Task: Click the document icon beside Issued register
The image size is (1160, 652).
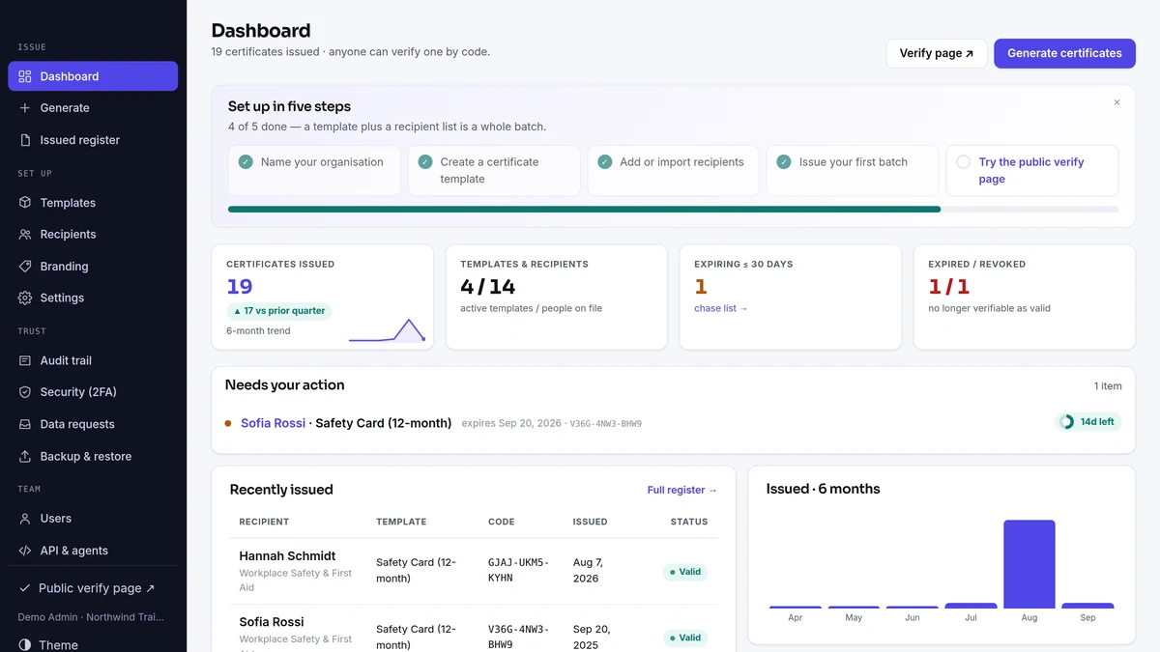Action: point(25,140)
